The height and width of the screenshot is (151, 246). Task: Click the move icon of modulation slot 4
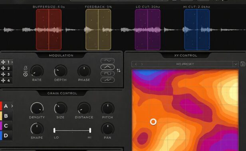pos(3,80)
